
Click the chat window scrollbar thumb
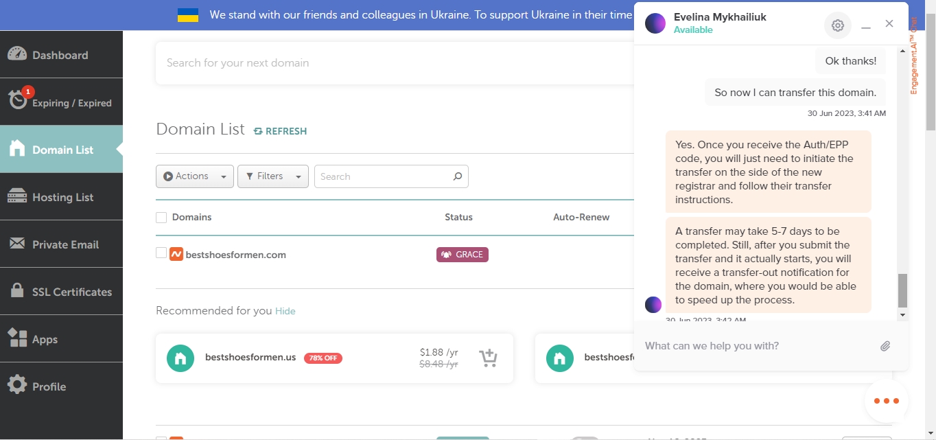coord(902,290)
